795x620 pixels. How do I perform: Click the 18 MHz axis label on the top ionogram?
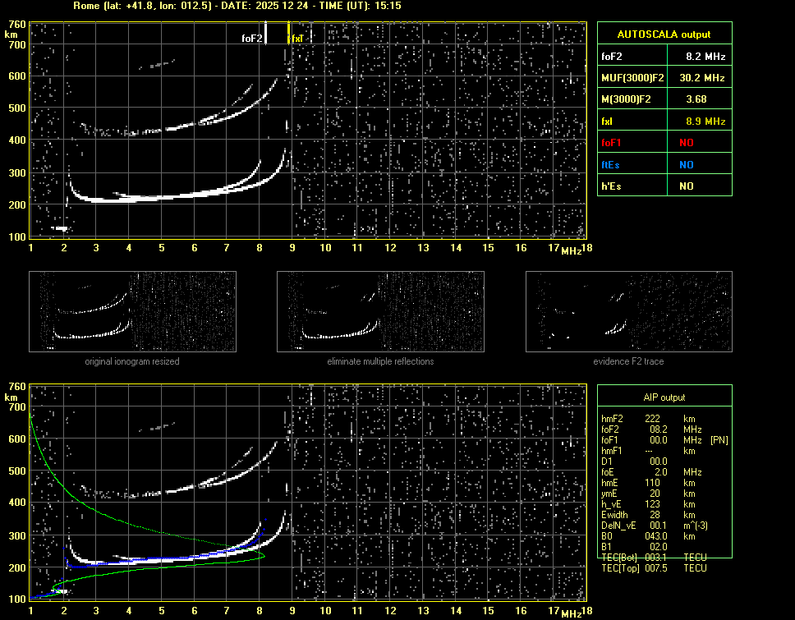click(586, 248)
